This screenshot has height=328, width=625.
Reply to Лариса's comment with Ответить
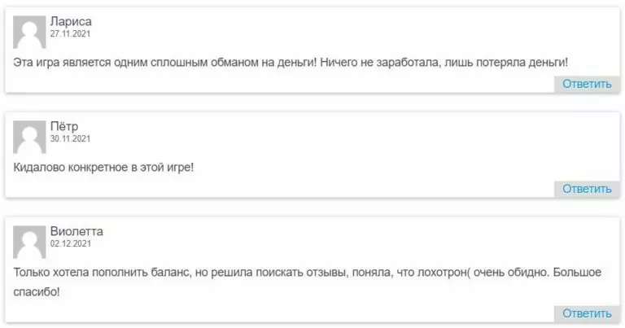point(586,84)
